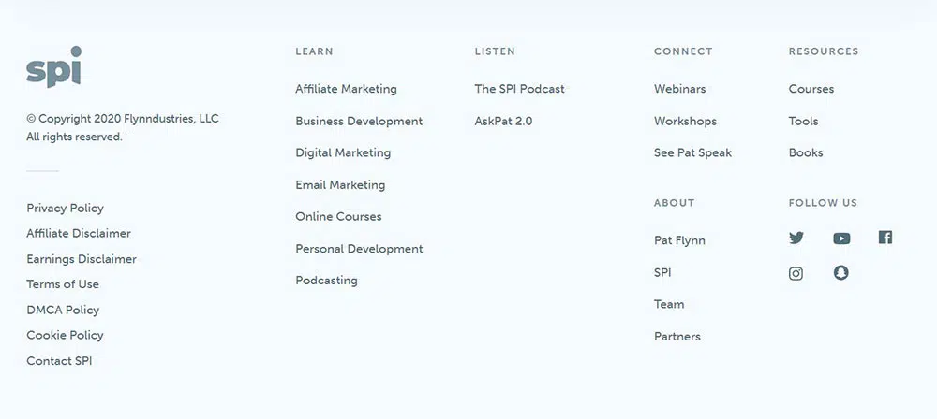Click the SPI logo
The width and height of the screenshot is (937, 419).
click(53, 69)
